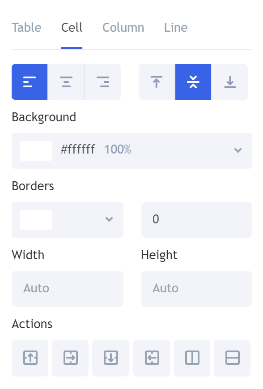Image resolution: width=263 pixels, height=389 pixels.
Task: Toggle left text alignment
Action: coord(30,82)
